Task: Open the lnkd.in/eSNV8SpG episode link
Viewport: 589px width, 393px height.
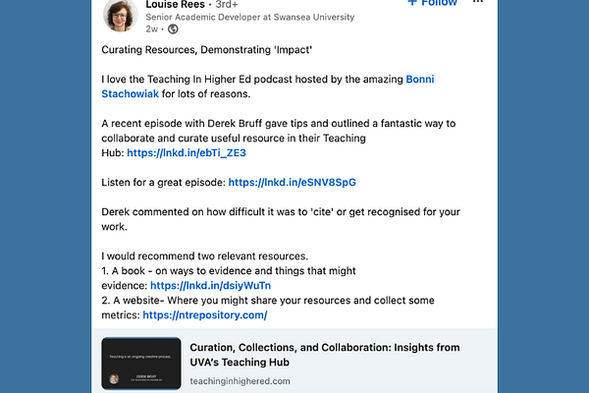Action: pyautogui.click(x=293, y=182)
